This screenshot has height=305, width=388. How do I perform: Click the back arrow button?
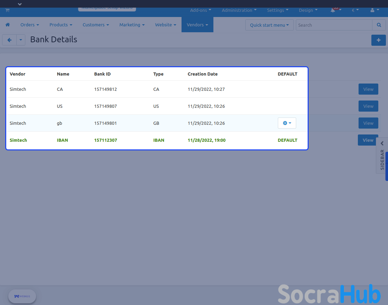click(9, 40)
